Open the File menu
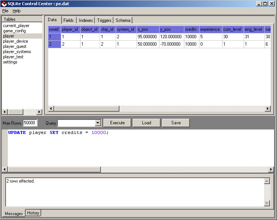 pyautogui.click(x=5, y=11)
